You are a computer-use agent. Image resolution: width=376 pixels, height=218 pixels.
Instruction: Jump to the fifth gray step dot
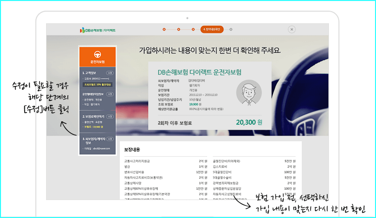point(230,29)
